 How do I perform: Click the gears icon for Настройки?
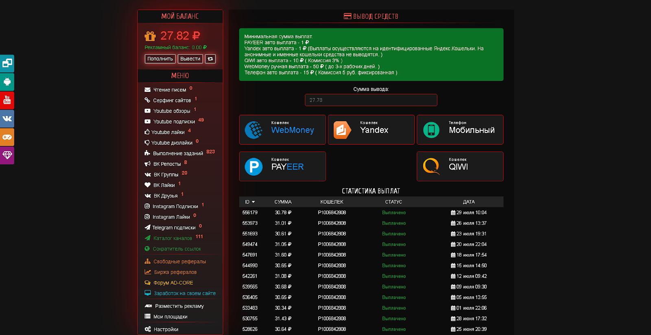(148, 329)
